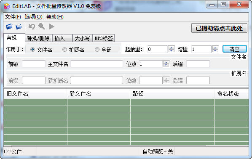
Task: Decrease the 起始量 value with down arrow
Action: (171, 51)
